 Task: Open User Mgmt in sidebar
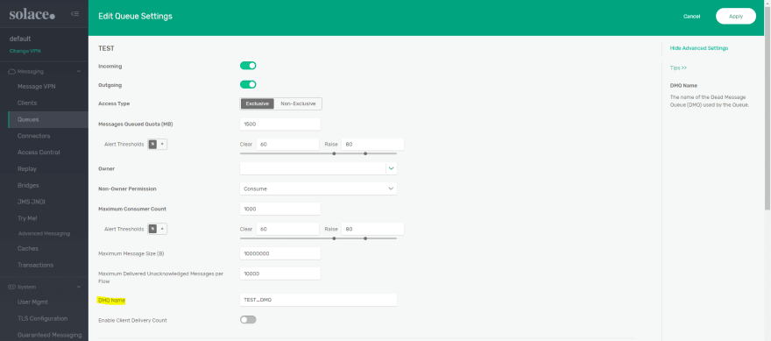32,302
